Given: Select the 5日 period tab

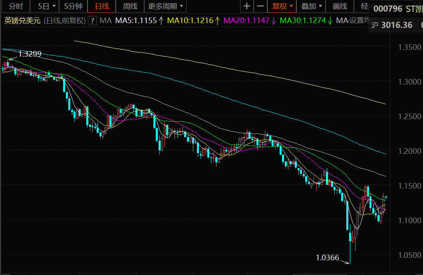Looking at the screenshot, I should [44, 6].
